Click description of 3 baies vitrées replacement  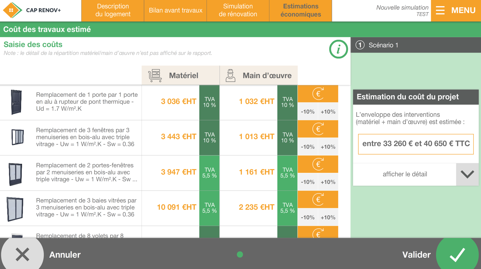(x=86, y=207)
